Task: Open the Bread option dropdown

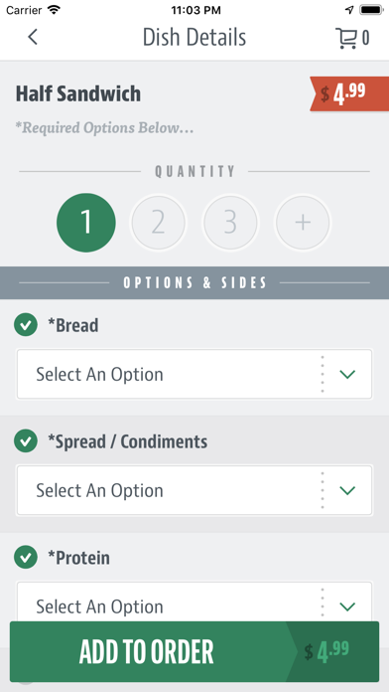Action: tap(194, 374)
